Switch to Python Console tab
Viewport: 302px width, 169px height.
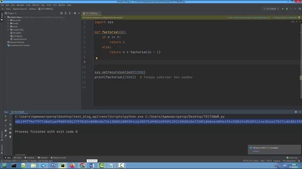59,158
